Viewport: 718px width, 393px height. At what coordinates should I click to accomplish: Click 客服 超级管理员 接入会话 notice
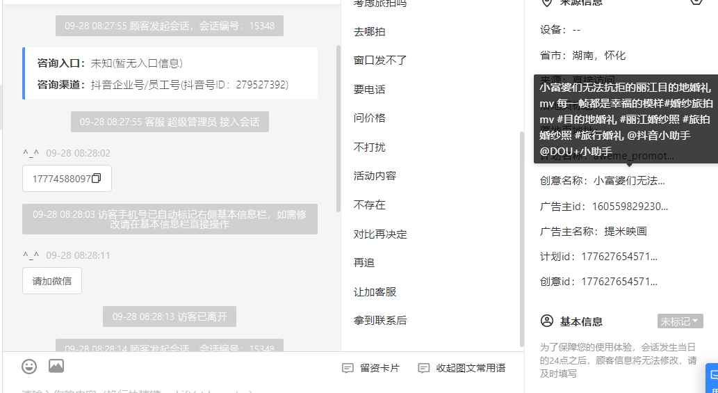pos(170,122)
